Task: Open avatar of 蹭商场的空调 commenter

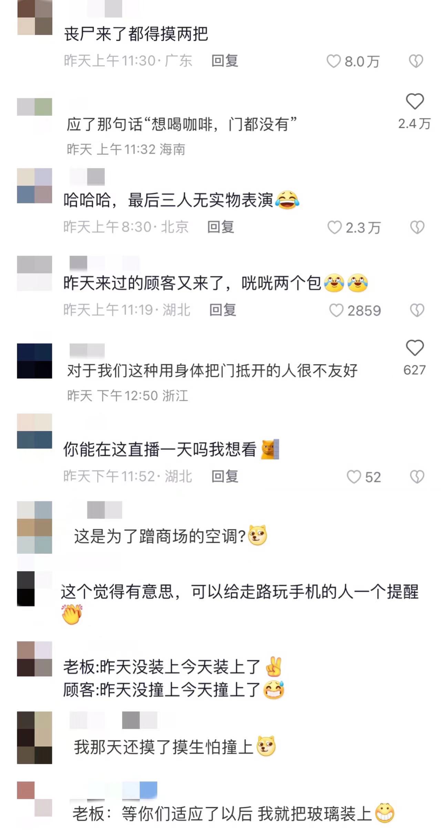Action: pyautogui.click(x=34, y=527)
